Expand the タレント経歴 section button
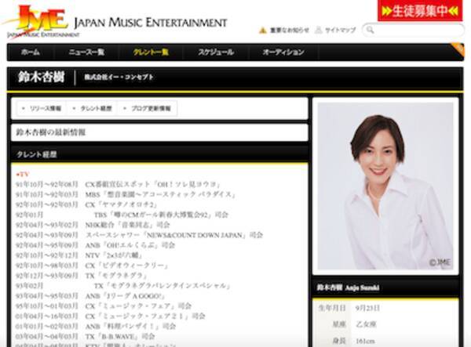Image resolution: width=471 pixels, height=347 pixels. point(93,108)
